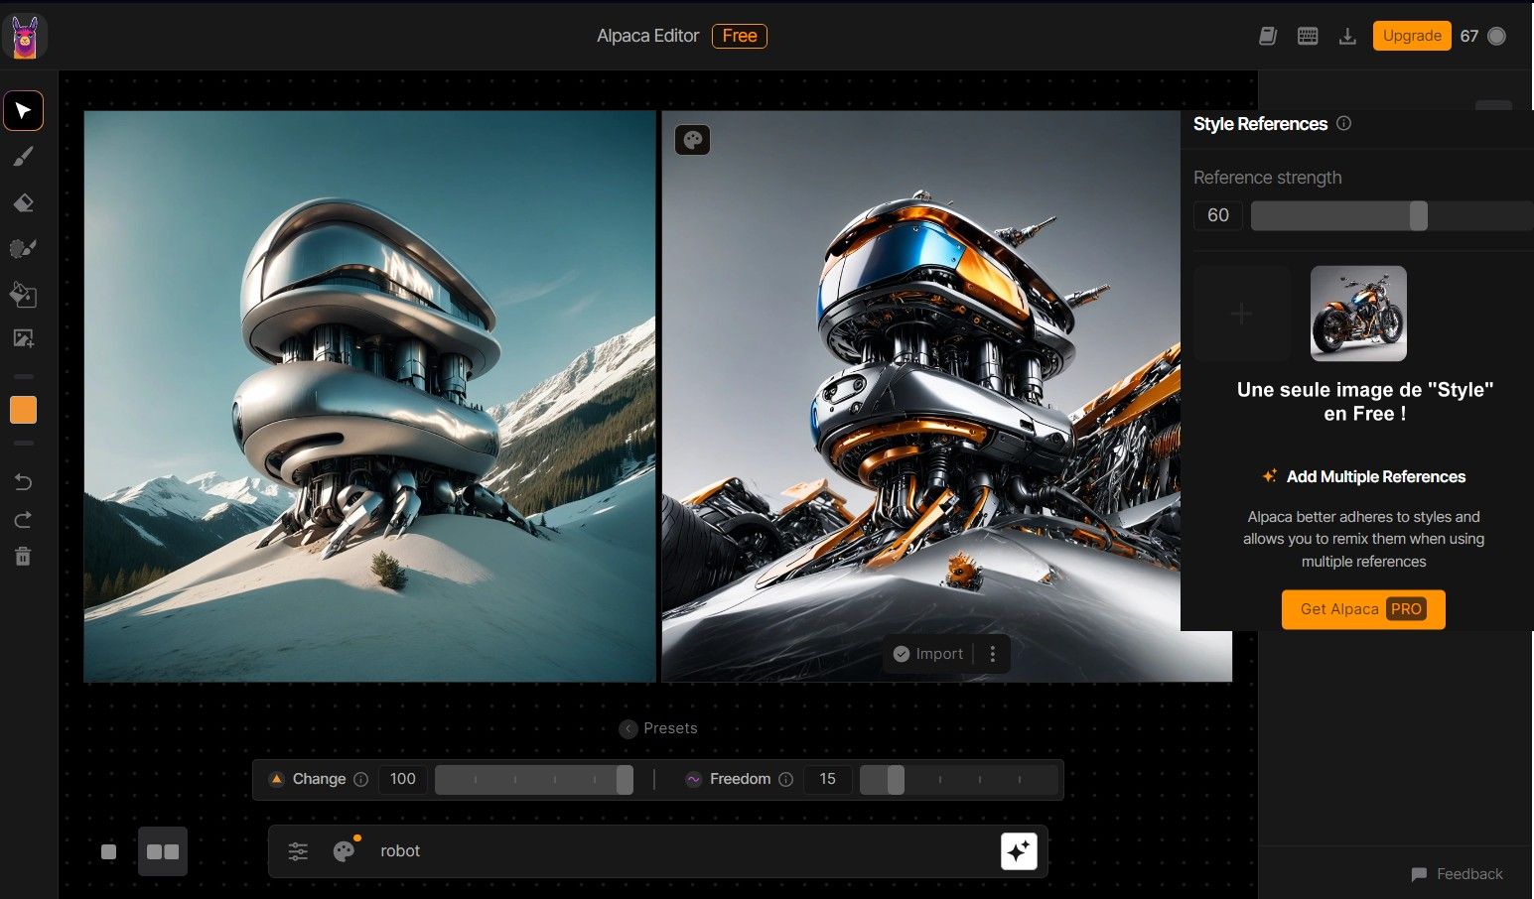Select the paintbrush tool
The width and height of the screenshot is (1534, 899).
[x=23, y=157]
